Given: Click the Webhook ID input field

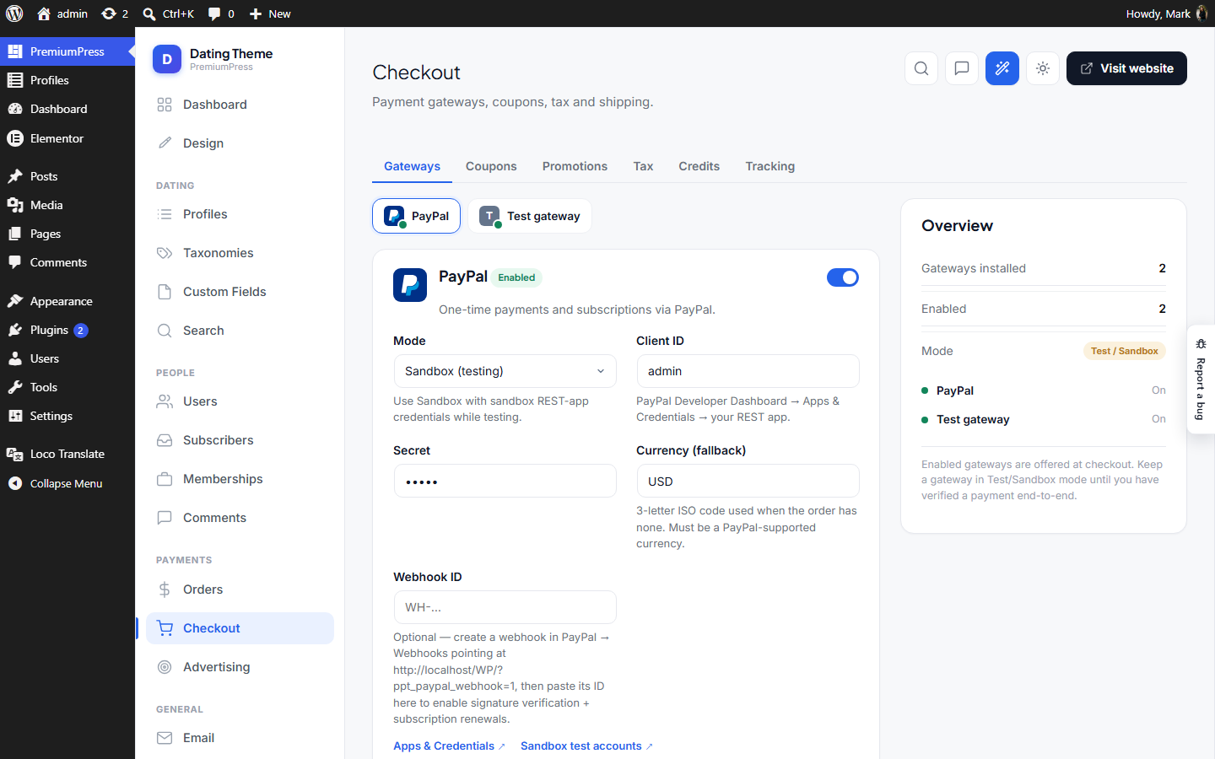Looking at the screenshot, I should 505,607.
